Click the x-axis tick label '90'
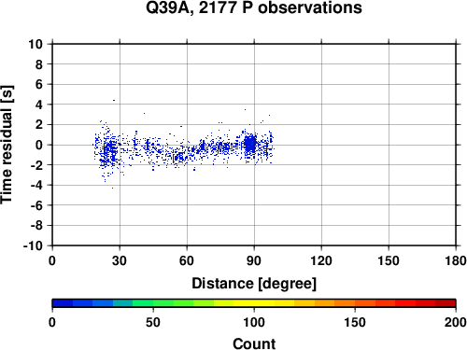The image size is (467, 350). (x=254, y=260)
